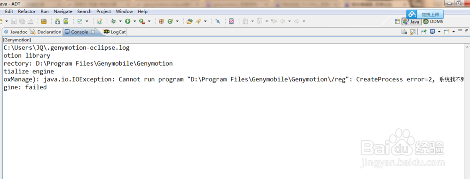Viewport: 470px width, 179px height.
Task: Open the Window menu
Action: [x=124, y=11]
